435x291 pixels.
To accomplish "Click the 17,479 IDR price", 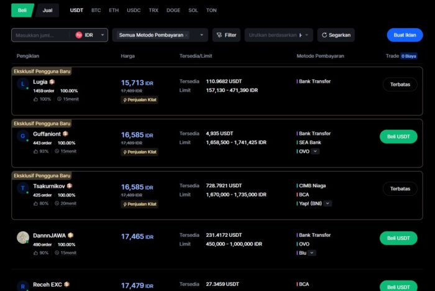I will [x=137, y=285].
